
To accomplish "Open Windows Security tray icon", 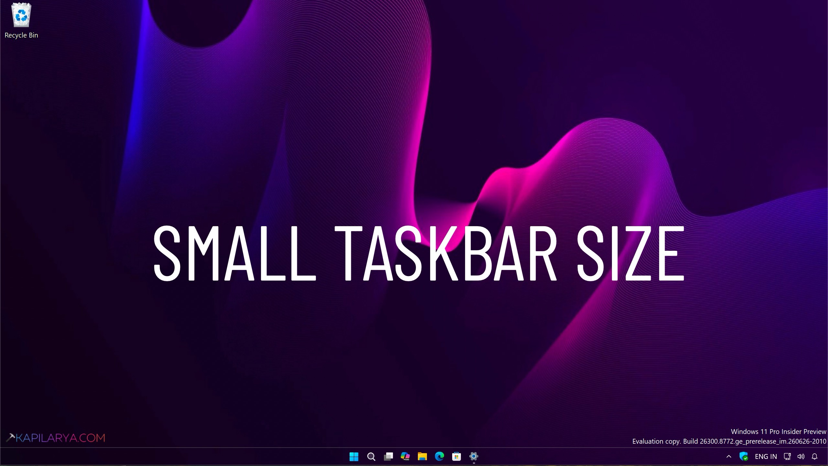I will [744, 457].
